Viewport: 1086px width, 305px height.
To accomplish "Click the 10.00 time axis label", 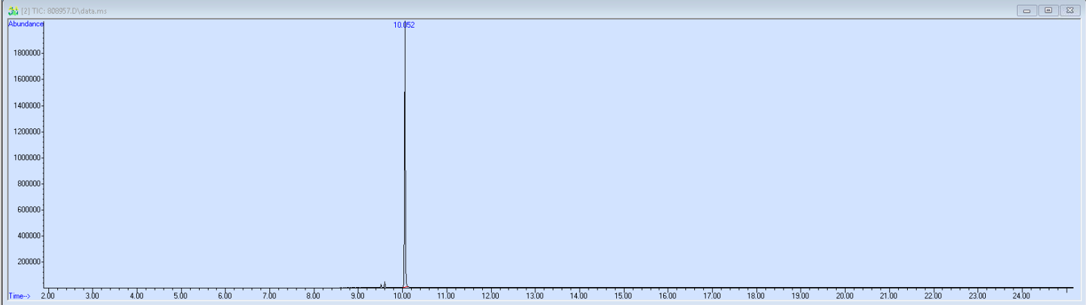I will pos(401,296).
